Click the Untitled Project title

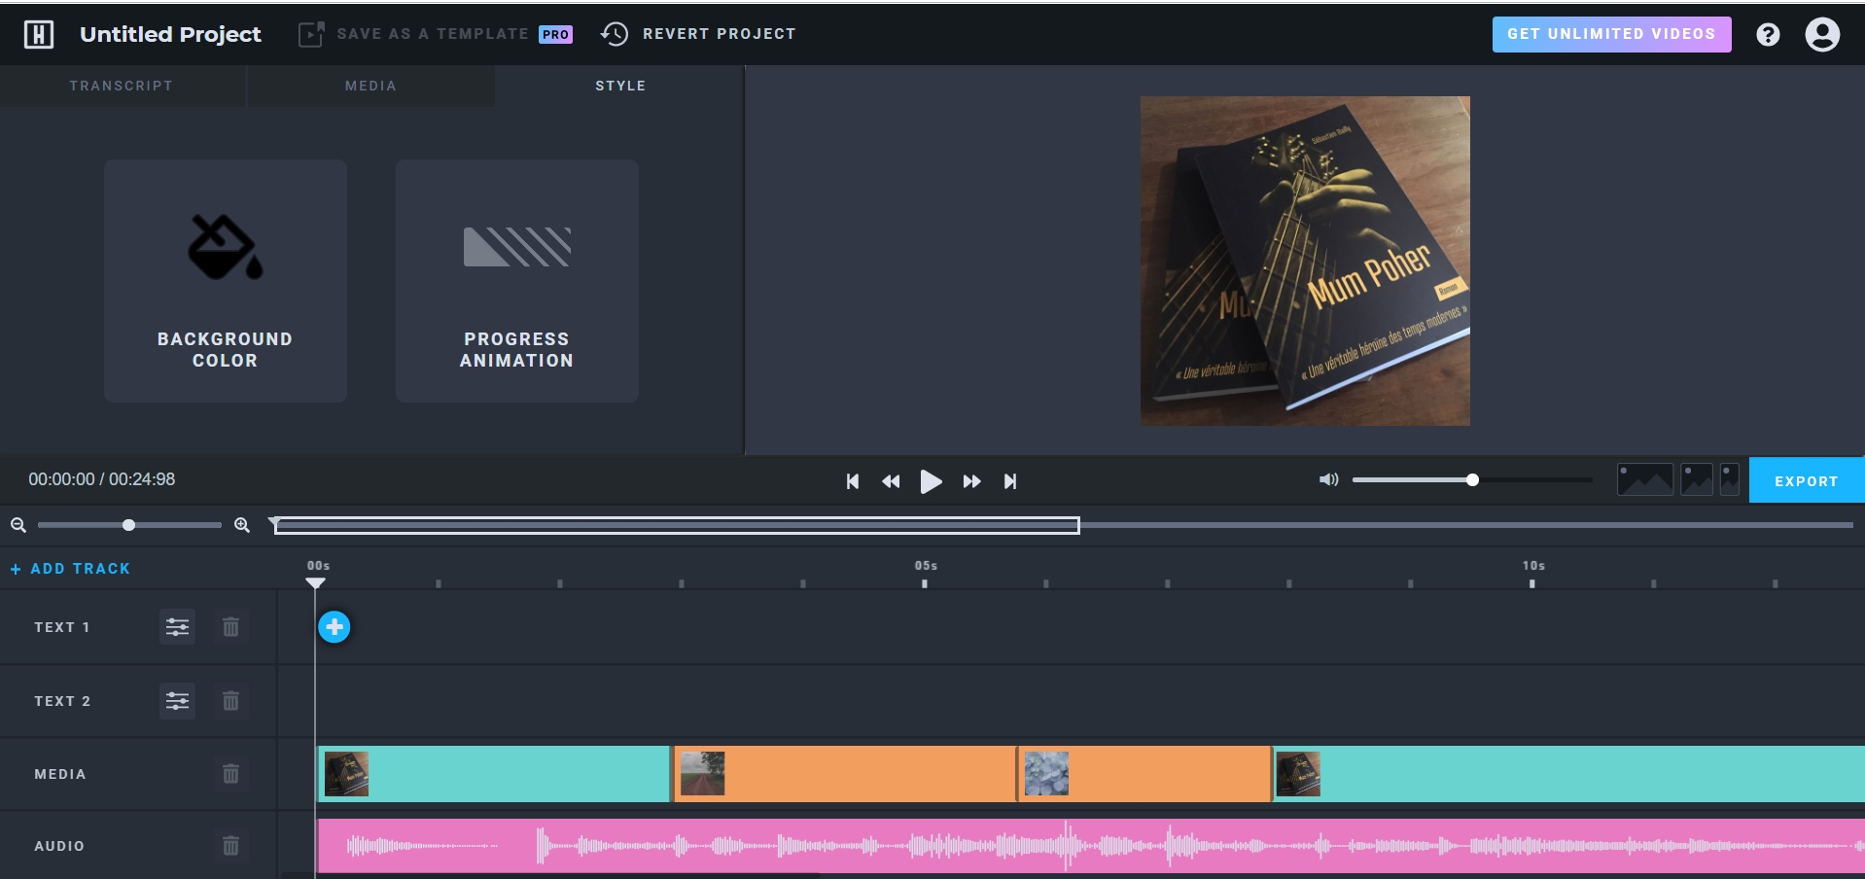click(170, 34)
